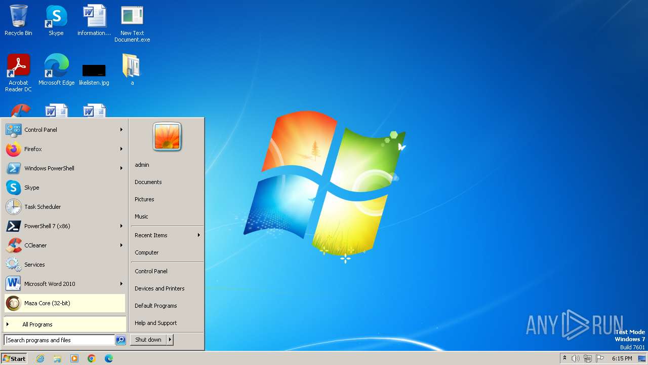Expand the Recent Items submenu arrow
Screen dimensions: 648x365
[199, 235]
